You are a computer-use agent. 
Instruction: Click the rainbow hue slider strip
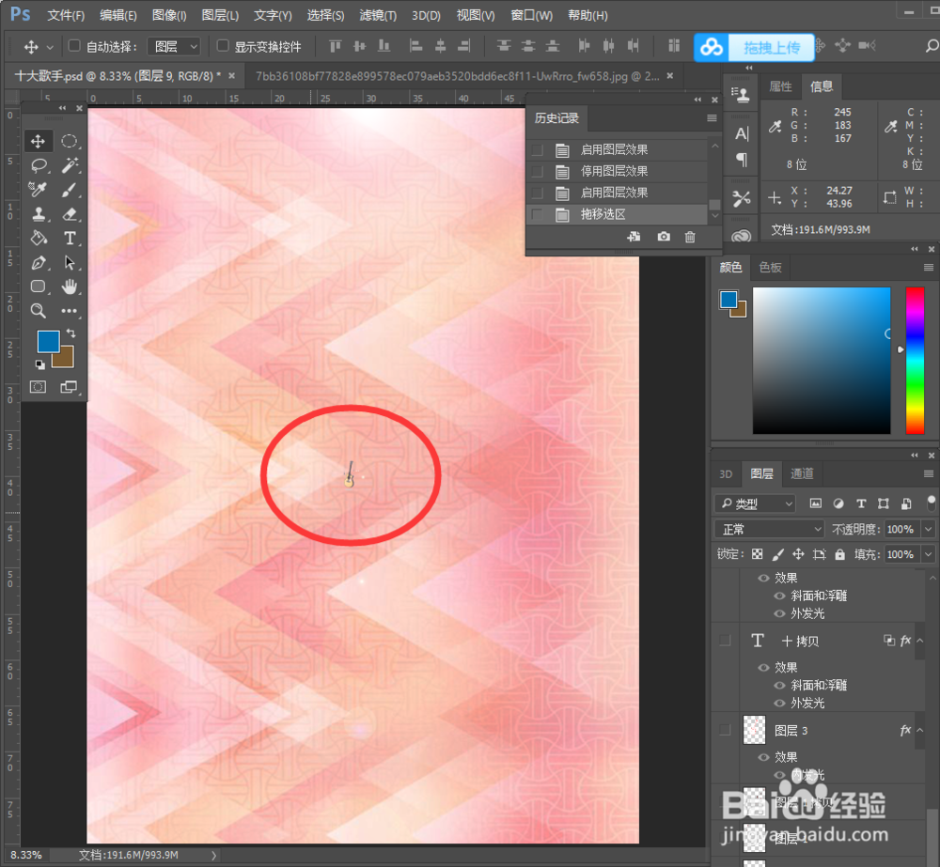tap(915, 360)
